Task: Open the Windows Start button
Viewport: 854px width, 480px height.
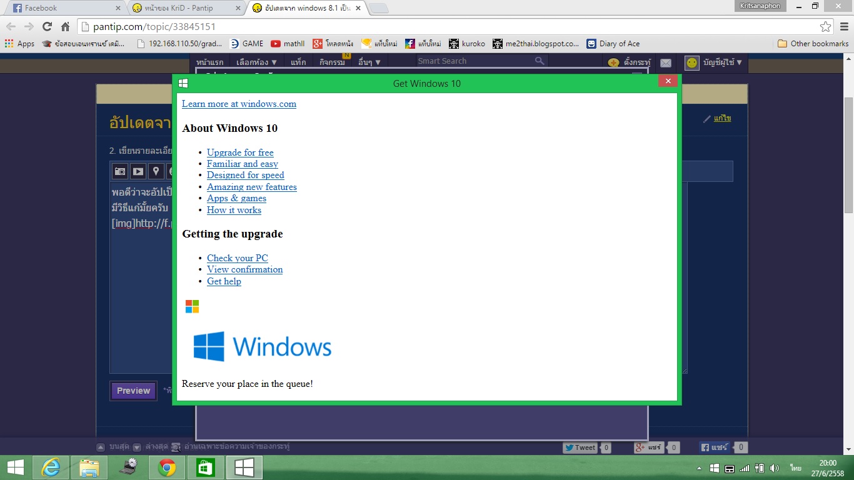Action: (x=16, y=467)
